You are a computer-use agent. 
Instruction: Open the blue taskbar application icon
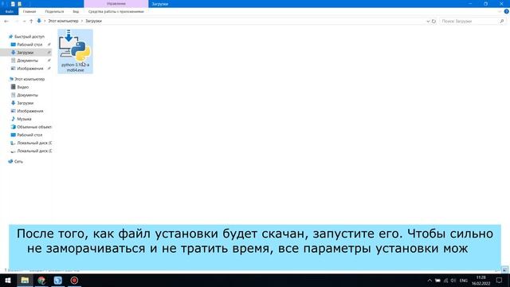pyautogui.click(x=58, y=280)
